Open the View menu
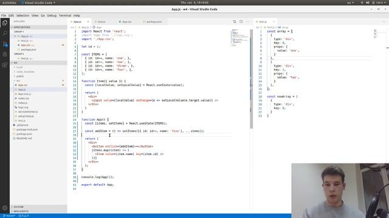 click(35, 16)
